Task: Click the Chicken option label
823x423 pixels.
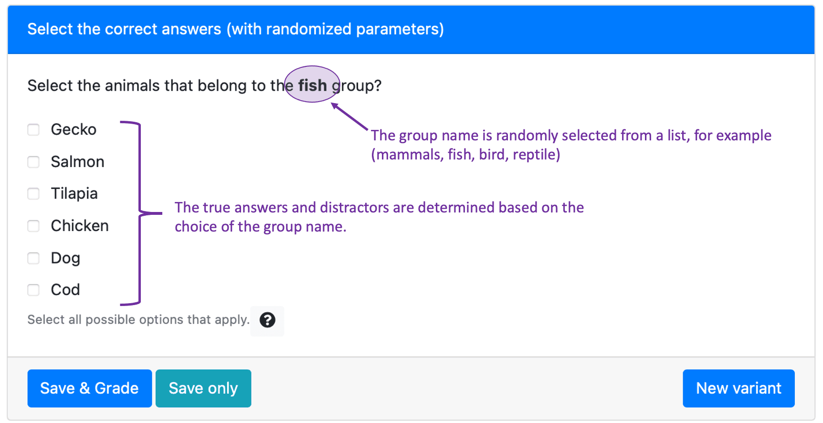Action: pyautogui.click(x=80, y=226)
